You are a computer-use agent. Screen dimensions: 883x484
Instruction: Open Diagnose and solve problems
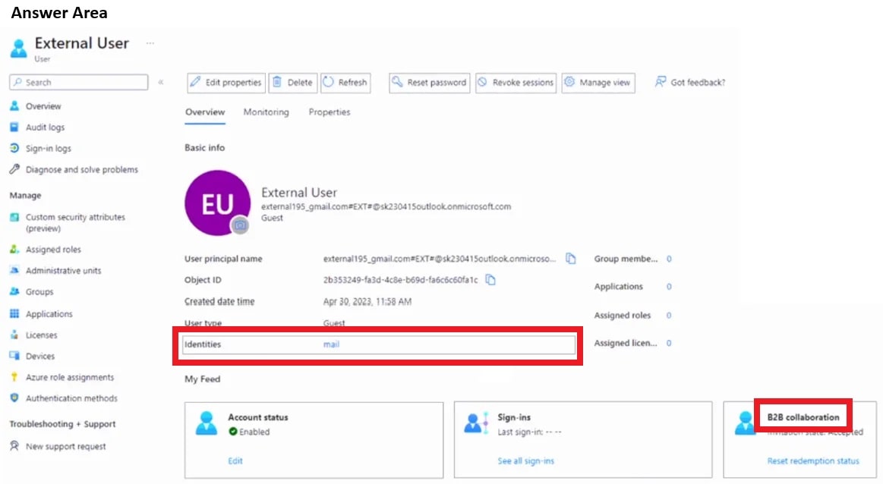74,169
